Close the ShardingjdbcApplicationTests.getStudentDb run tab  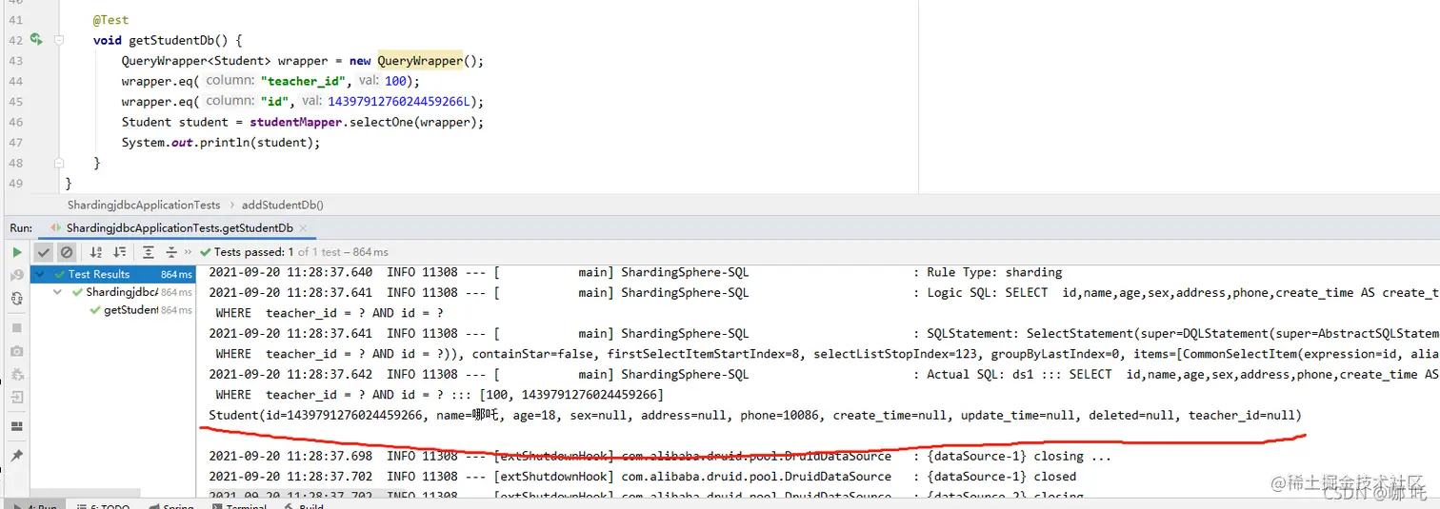(304, 228)
